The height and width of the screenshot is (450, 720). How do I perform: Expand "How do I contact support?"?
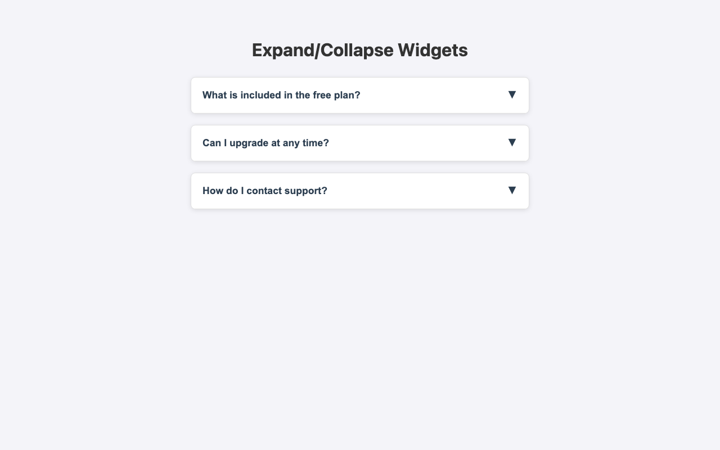(x=360, y=191)
